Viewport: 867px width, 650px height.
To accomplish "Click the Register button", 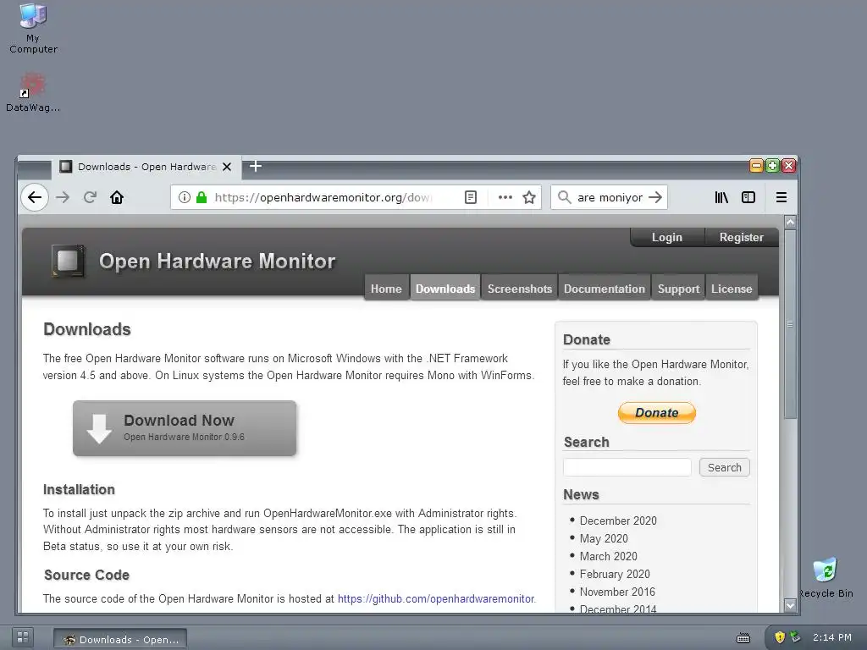I will pyautogui.click(x=742, y=237).
